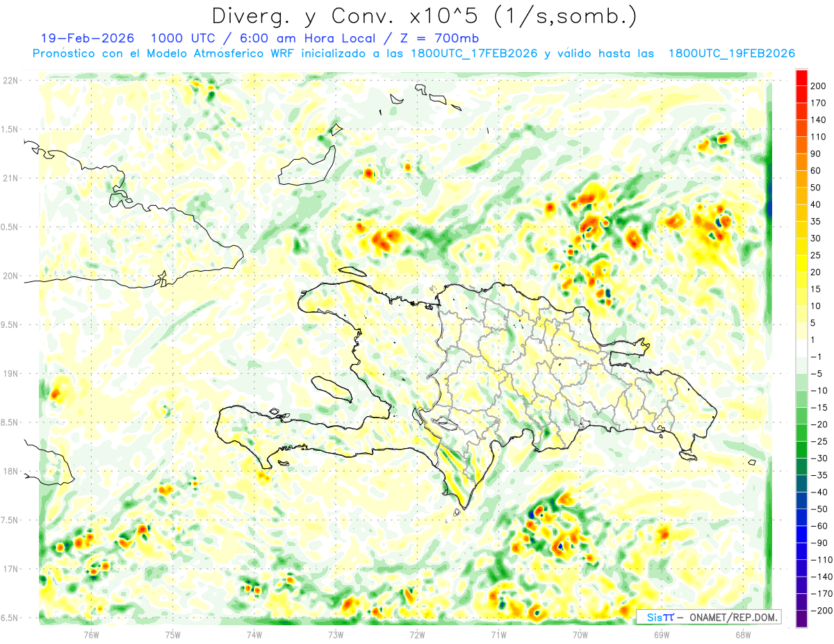Click the '20N' latitude label

12,276
